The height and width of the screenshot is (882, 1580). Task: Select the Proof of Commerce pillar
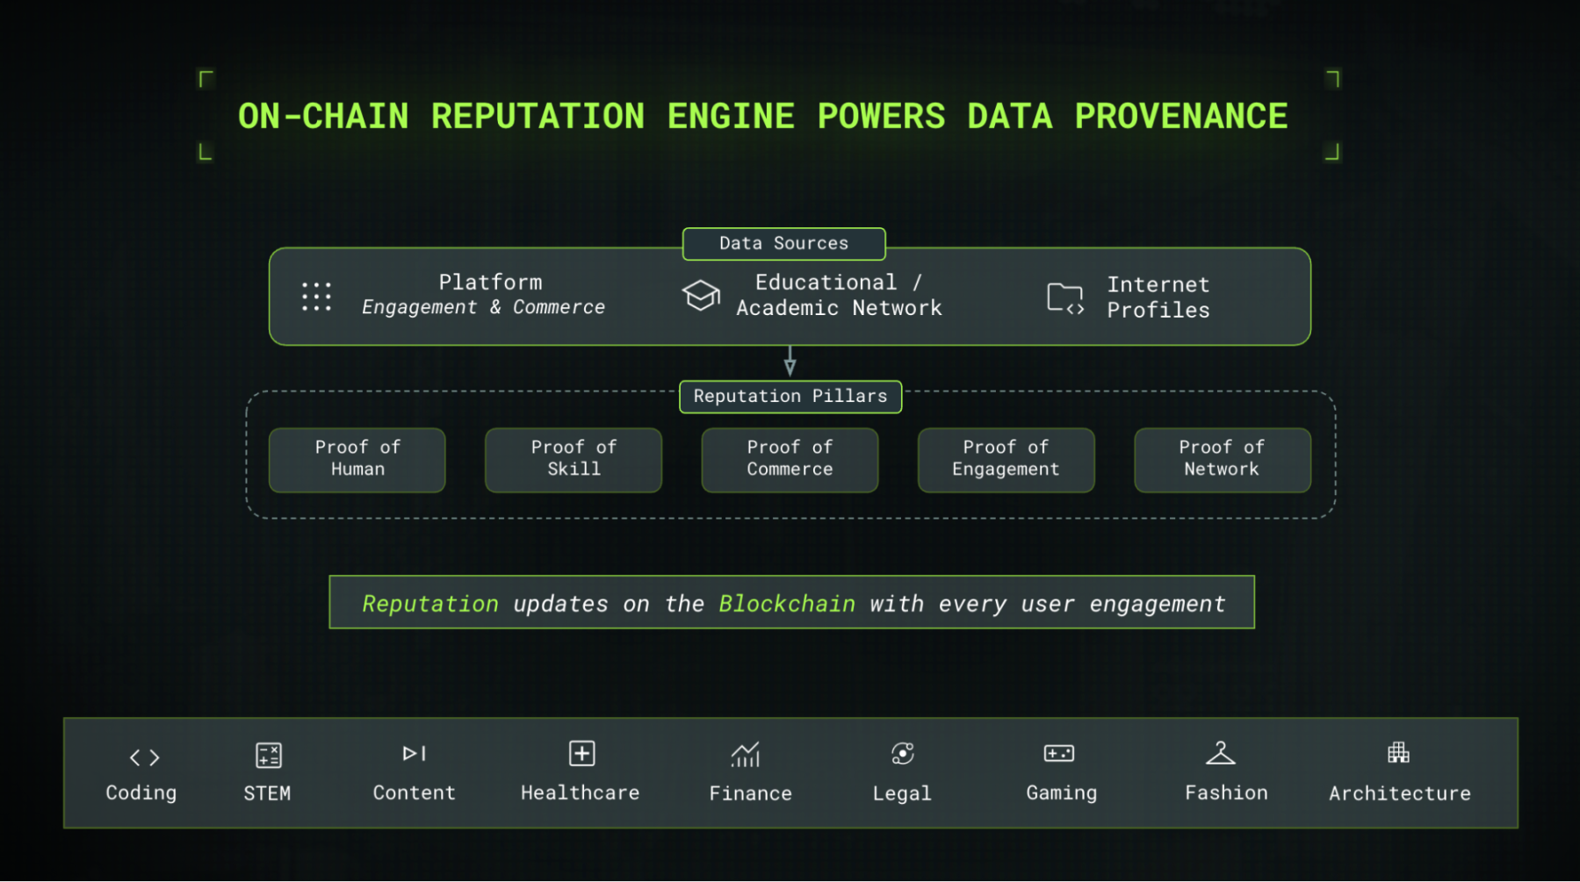coord(790,459)
